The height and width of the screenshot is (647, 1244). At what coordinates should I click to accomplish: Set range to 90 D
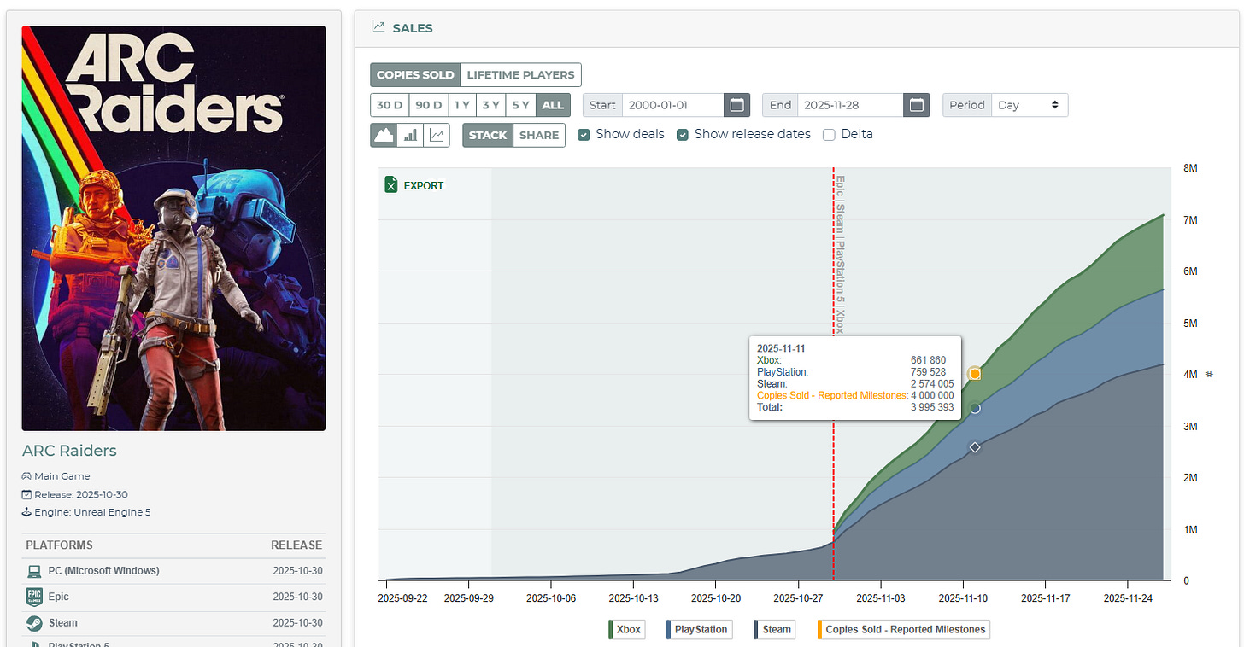(x=428, y=105)
